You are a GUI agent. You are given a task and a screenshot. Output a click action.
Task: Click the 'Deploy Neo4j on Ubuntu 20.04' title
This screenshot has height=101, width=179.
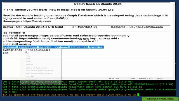98,4
